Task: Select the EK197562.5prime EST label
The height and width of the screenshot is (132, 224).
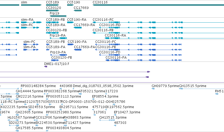Action: tap(120, 107)
